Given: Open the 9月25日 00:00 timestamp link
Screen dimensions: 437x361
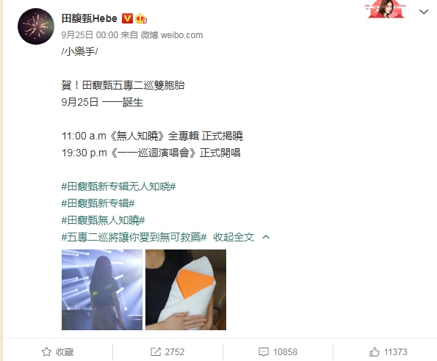Looking at the screenshot, I should [90, 35].
